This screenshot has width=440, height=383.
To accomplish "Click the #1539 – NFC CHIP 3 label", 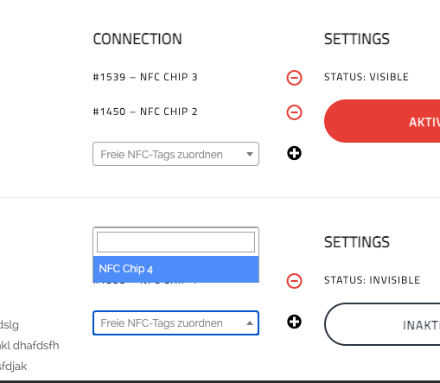I will tap(145, 77).
